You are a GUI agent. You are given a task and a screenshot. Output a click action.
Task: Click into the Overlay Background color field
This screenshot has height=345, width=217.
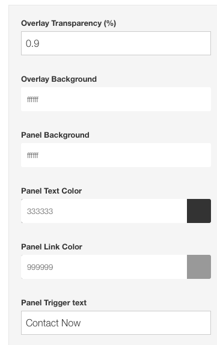point(116,99)
